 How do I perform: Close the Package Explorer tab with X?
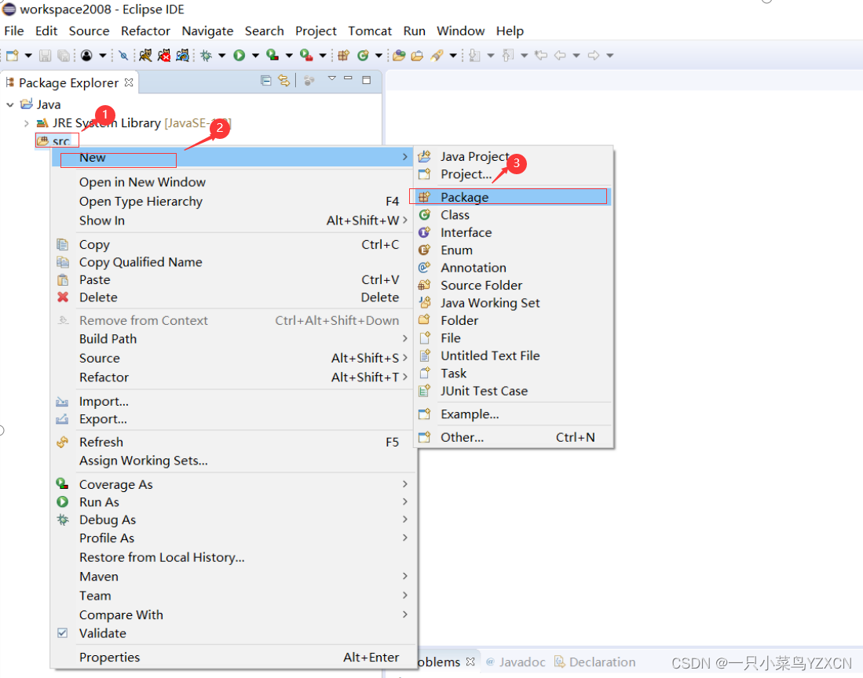click(129, 82)
